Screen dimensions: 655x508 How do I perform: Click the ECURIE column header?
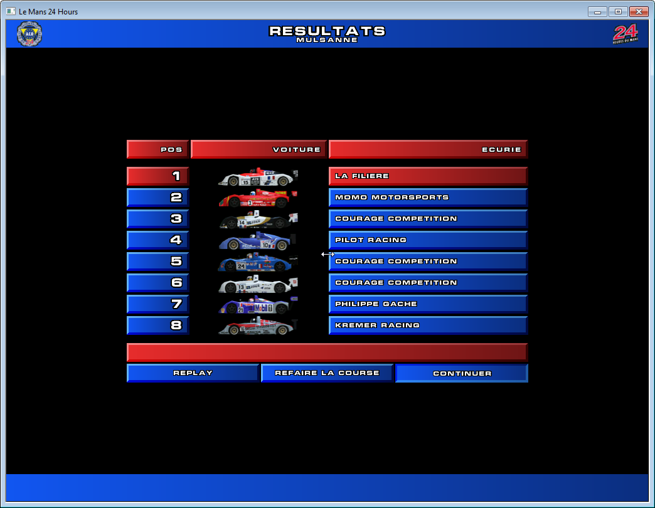(x=428, y=149)
